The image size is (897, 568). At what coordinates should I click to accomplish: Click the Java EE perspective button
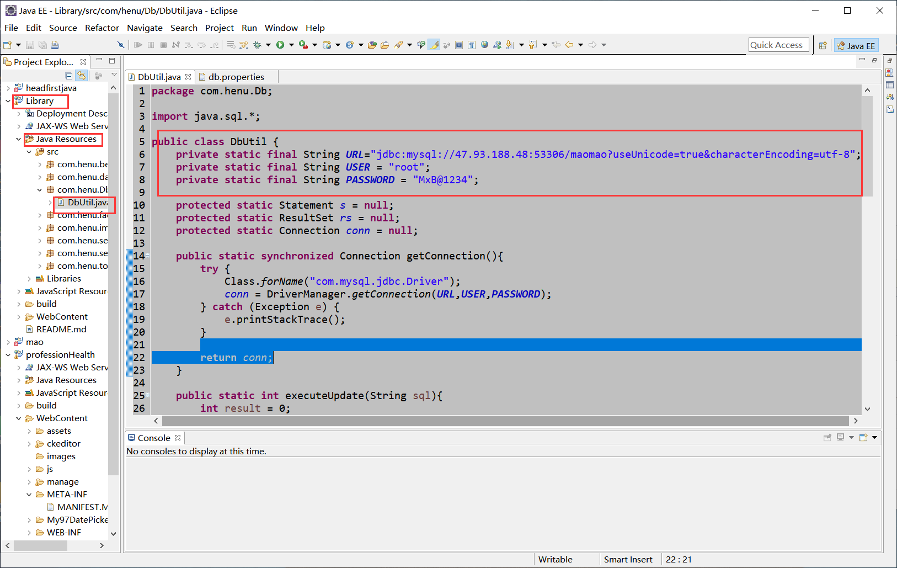pyautogui.click(x=856, y=46)
